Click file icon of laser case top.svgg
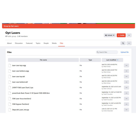This screenshot has height=136, width=136. click(x=10, y=66)
